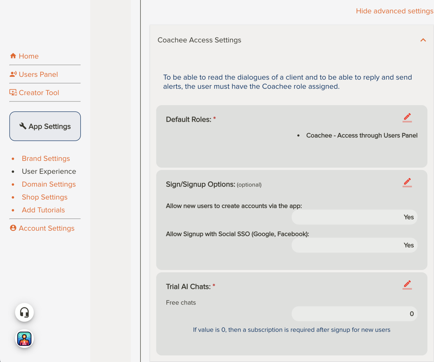This screenshot has height=362, width=434.
Task: Open the headset support chat button
Action: click(x=25, y=313)
